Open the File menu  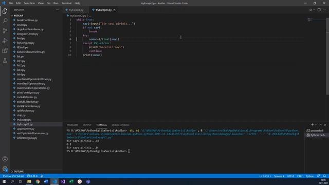(11, 3)
